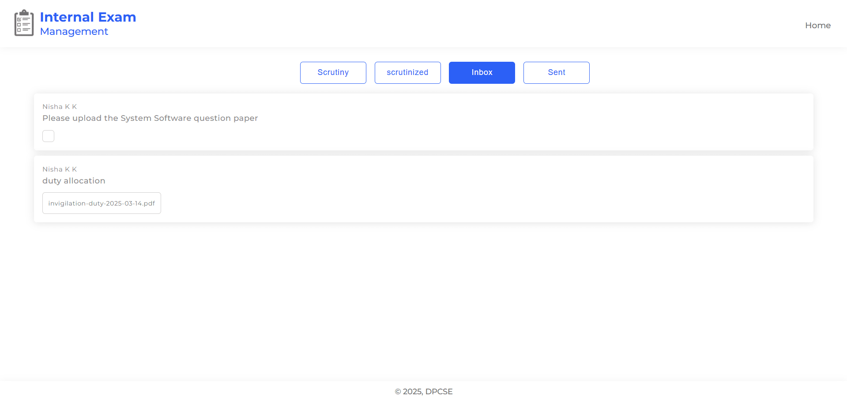Image resolution: width=847 pixels, height=400 pixels.
Task: Switch to the scrutinized tab
Action: point(407,73)
